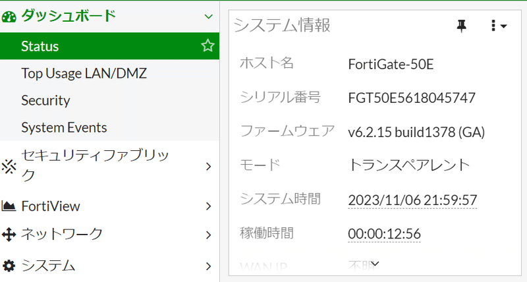
Task: Click the mode value トランスペアレント
Action: [409, 165]
